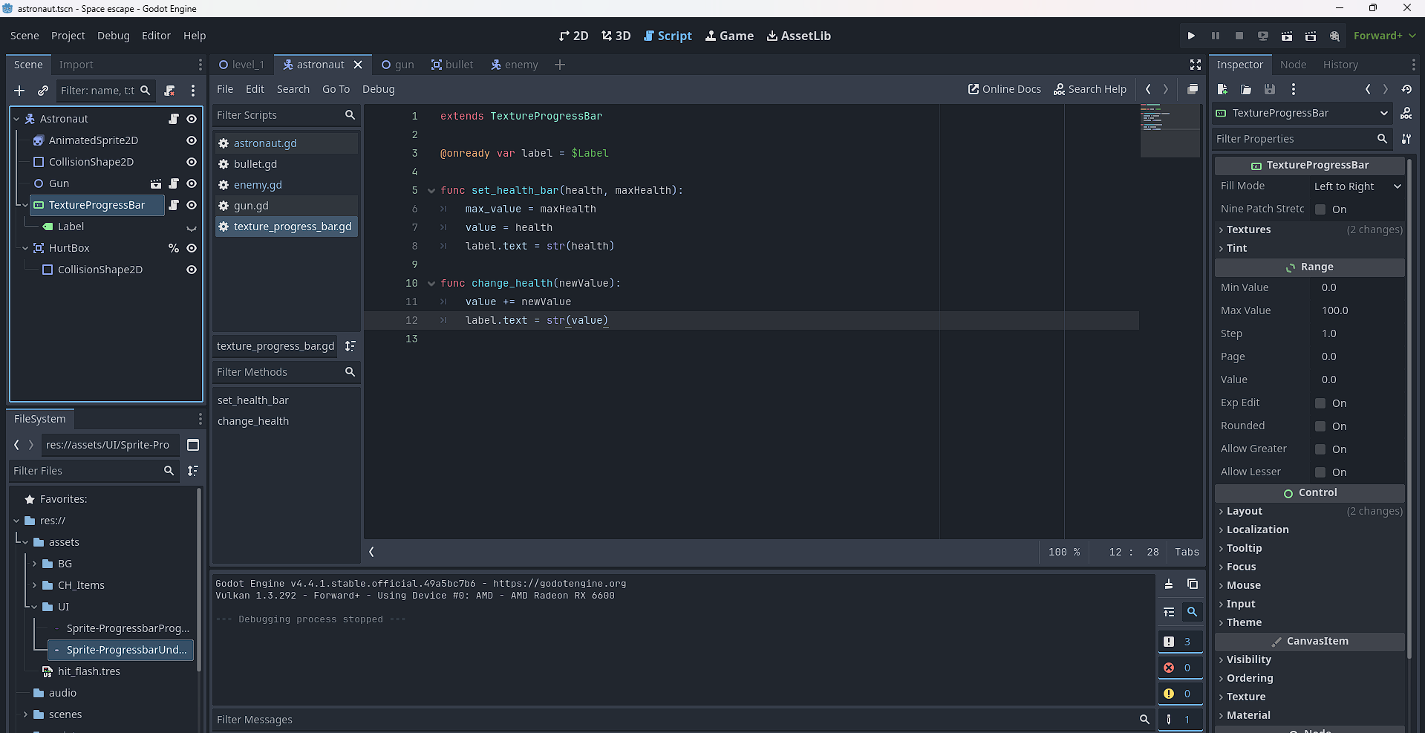The width and height of the screenshot is (1425, 733).
Task: Toggle FileSystem split mode view icon
Action: [x=193, y=445]
